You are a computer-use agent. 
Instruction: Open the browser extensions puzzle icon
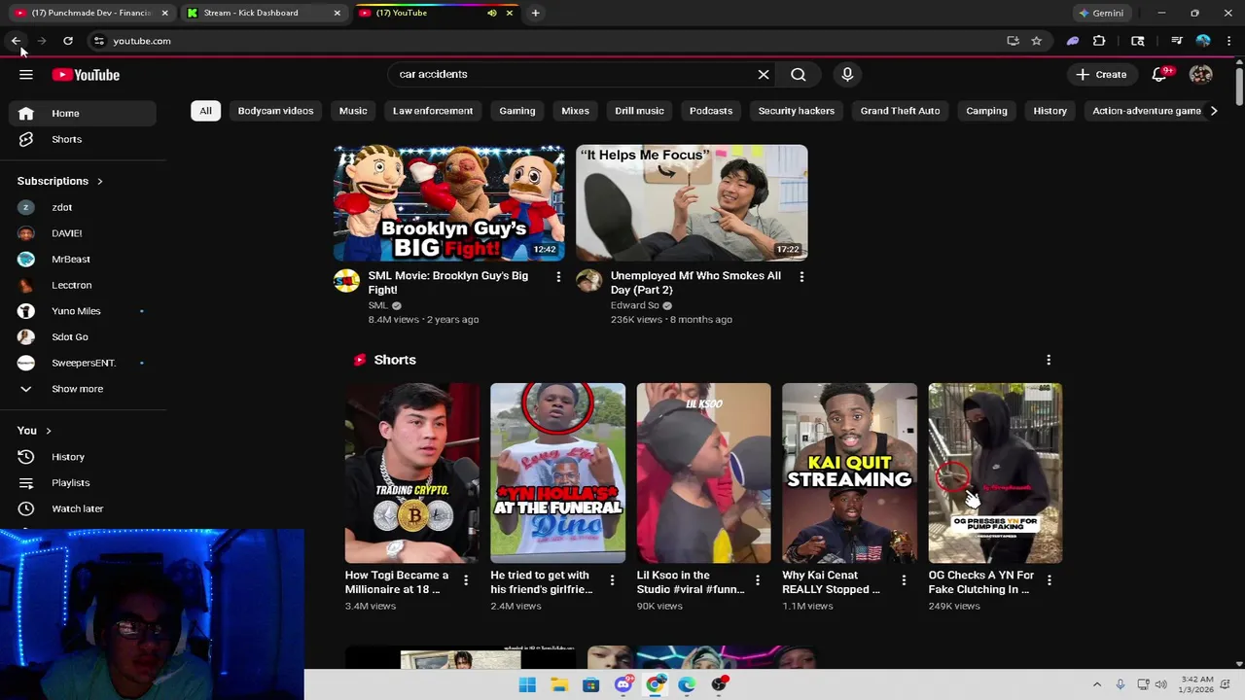pyautogui.click(x=1099, y=41)
